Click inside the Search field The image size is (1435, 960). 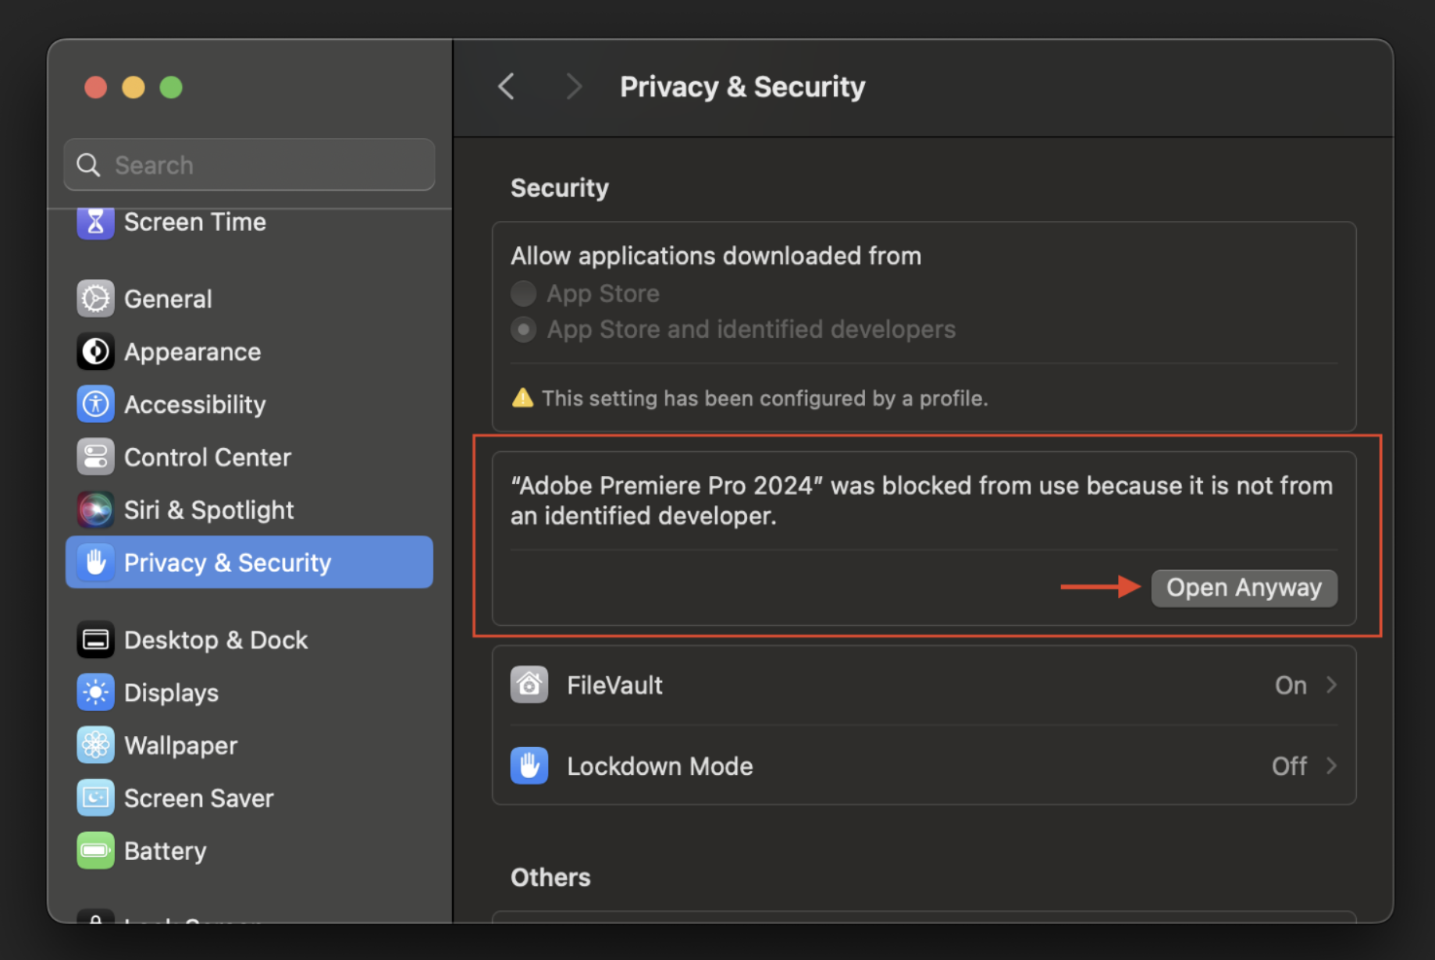point(248,165)
